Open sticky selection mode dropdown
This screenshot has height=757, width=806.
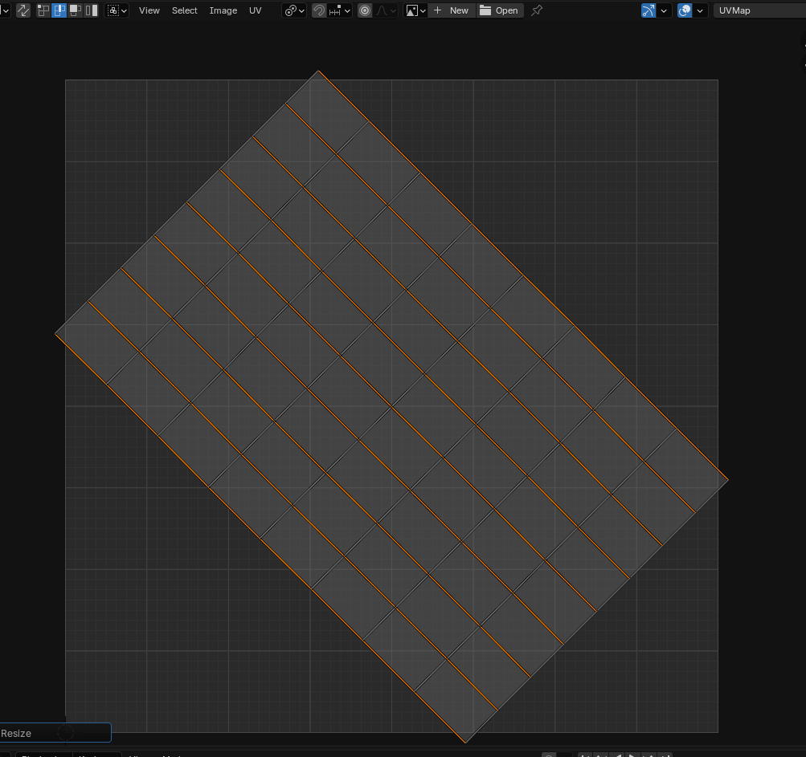pyautogui.click(x=117, y=10)
